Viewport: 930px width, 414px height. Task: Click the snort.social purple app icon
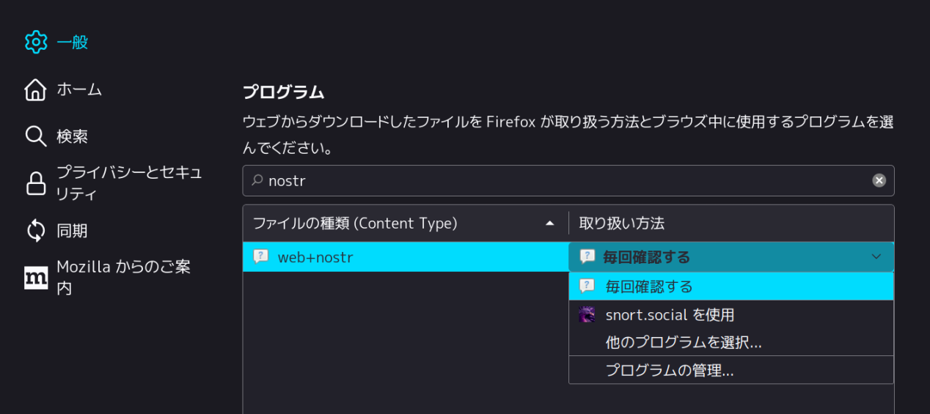(587, 315)
